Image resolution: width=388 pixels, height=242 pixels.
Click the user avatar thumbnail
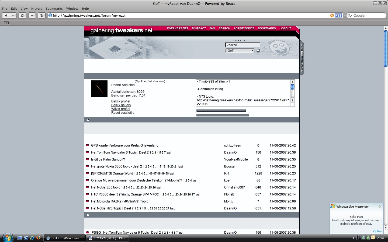[x=99, y=89]
